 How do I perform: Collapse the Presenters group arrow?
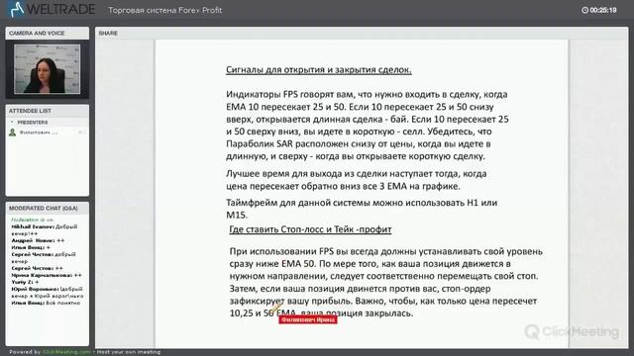pos(12,122)
